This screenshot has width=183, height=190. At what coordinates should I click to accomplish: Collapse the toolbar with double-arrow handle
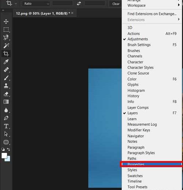pos(3,10)
